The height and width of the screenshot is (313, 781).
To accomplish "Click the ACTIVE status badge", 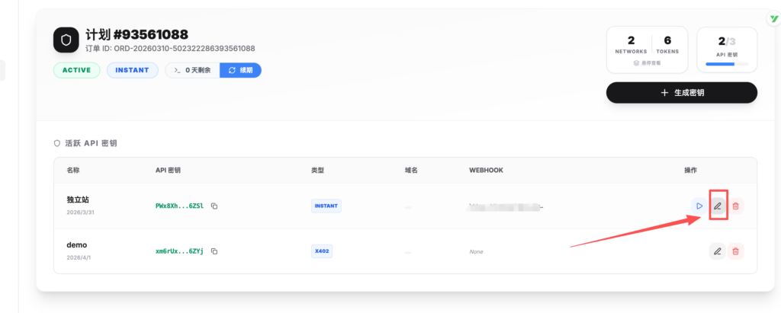I will click(x=76, y=70).
